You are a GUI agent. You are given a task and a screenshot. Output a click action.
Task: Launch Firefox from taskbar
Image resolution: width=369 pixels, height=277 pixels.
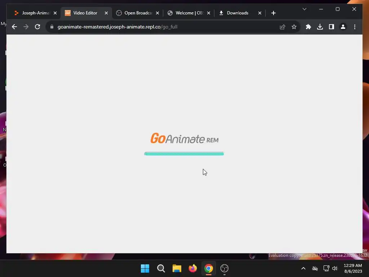(x=193, y=268)
